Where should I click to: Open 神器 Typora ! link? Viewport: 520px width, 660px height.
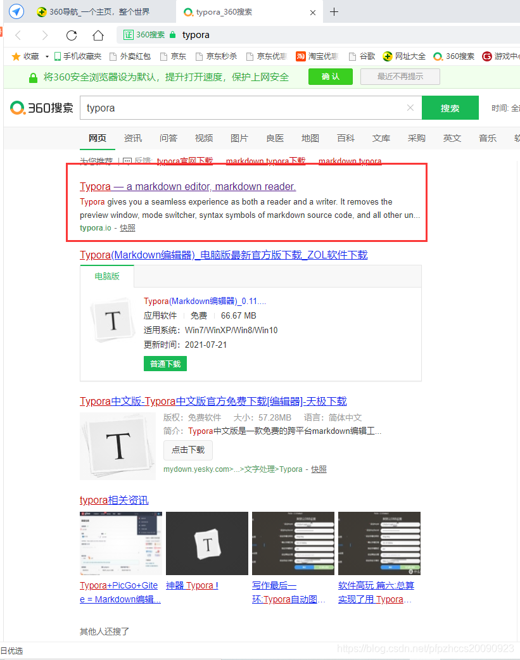coord(192,585)
